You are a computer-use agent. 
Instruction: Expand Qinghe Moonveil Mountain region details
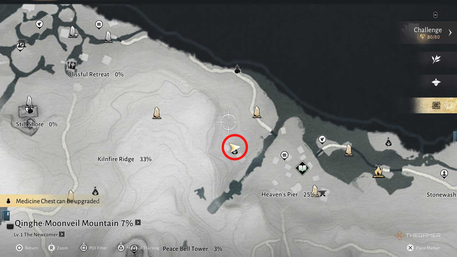138,222
